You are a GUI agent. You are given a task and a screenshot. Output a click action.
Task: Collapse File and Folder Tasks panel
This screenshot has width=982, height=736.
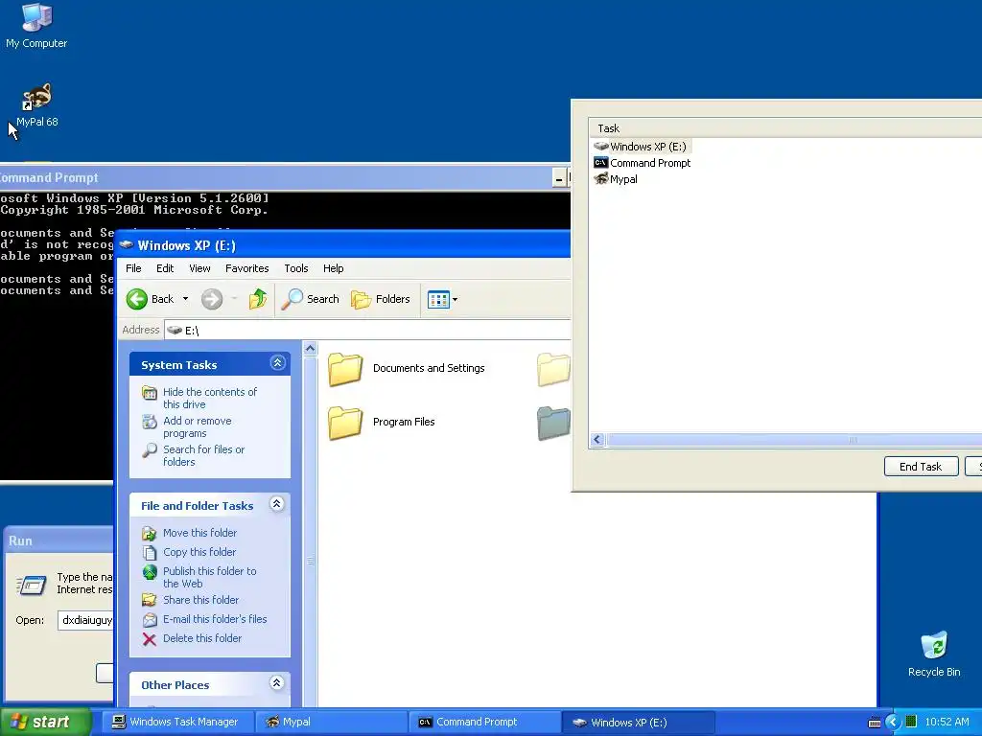coord(277,504)
